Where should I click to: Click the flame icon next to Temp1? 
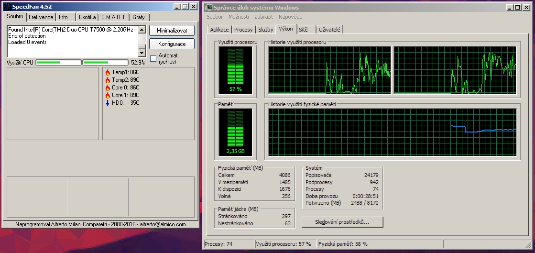(108, 73)
